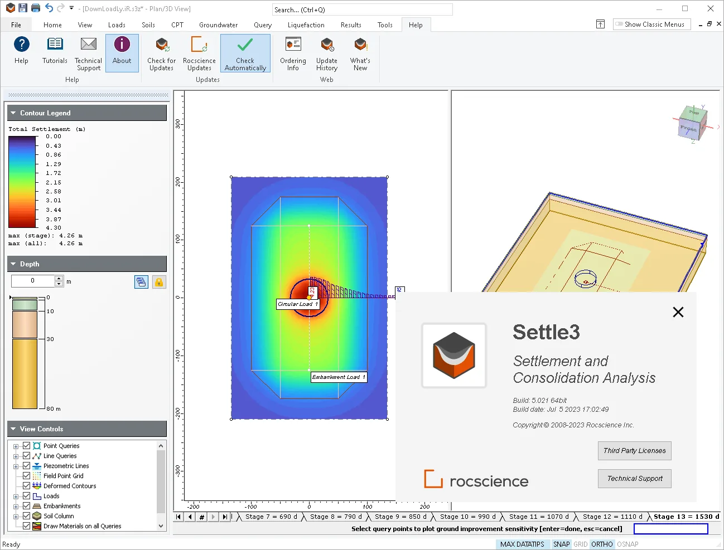Click Technical Support in the About dialog
The width and height of the screenshot is (724, 550).
click(634, 479)
